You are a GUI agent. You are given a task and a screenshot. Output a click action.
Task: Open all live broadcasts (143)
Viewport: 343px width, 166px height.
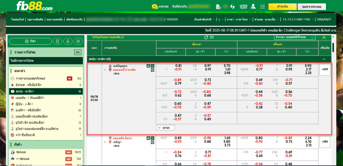point(46,78)
